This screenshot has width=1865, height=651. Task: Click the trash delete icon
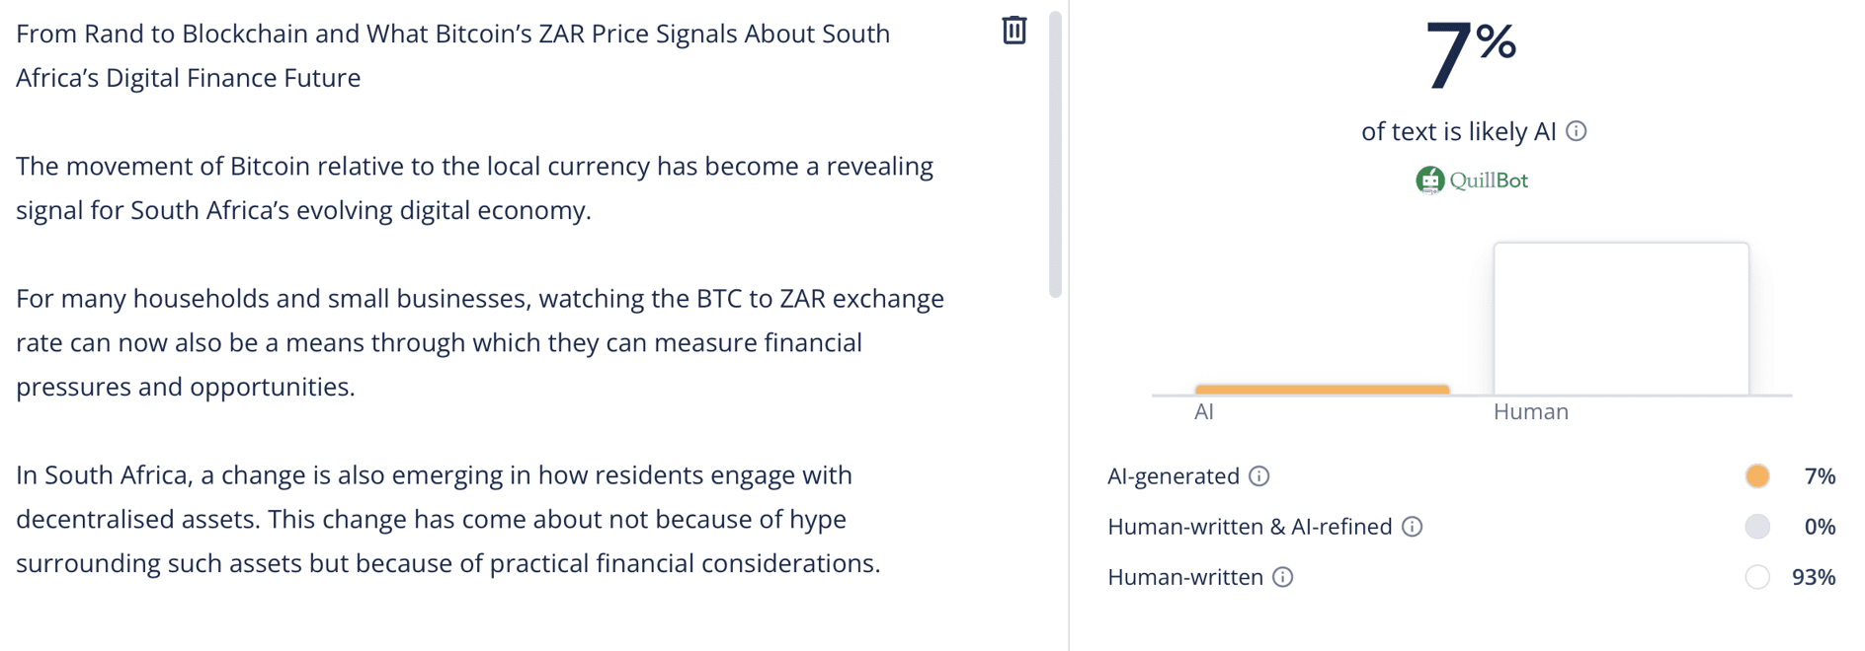pos(1014,31)
